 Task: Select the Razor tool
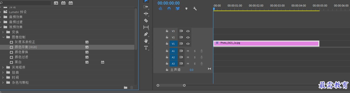click(146, 20)
